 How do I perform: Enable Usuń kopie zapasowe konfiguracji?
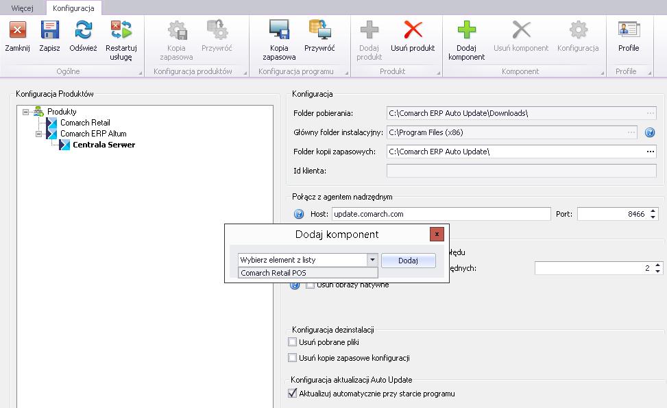coord(292,357)
